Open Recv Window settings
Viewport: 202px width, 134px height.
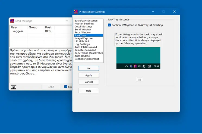[89, 33]
